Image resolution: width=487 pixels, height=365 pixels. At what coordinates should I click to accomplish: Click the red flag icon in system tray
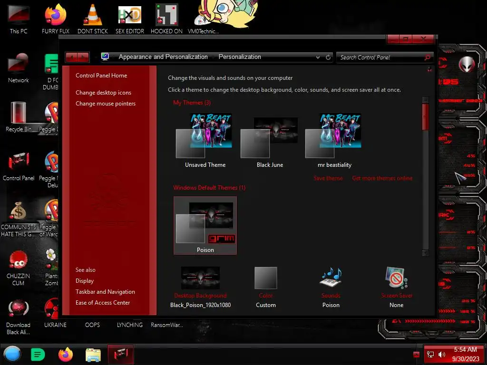pos(416,355)
